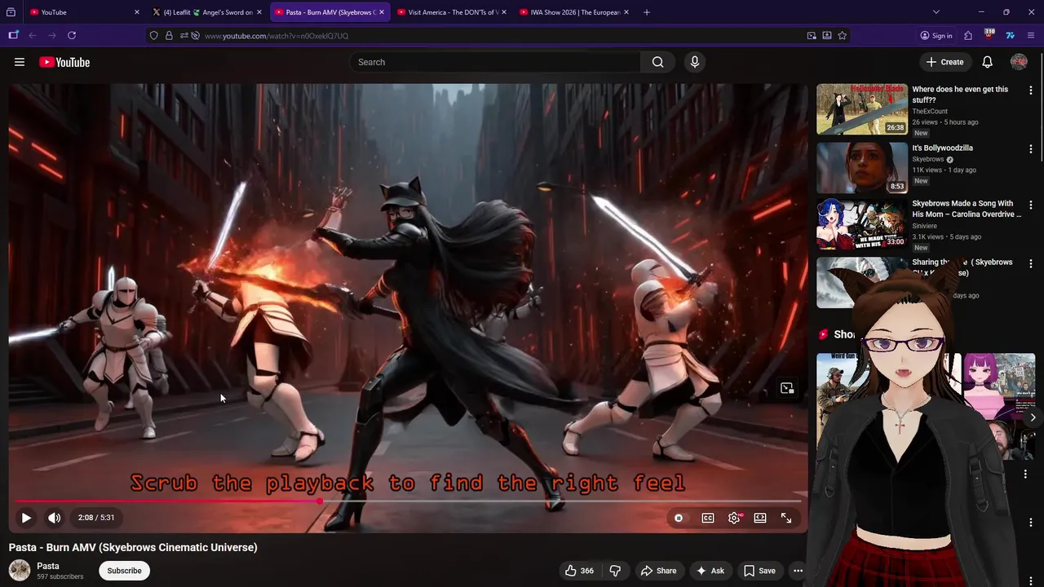Click the progress bar scrubber dot

[320, 501]
